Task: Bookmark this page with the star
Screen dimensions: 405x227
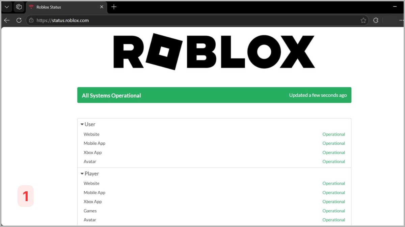Action: (x=363, y=20)
